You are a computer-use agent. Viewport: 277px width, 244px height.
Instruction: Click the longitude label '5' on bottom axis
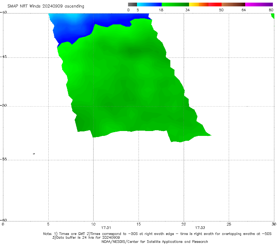48,224
